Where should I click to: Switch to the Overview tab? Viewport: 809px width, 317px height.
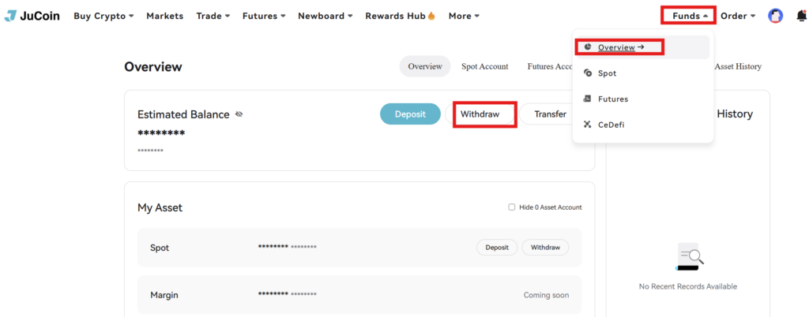point(425,66)
